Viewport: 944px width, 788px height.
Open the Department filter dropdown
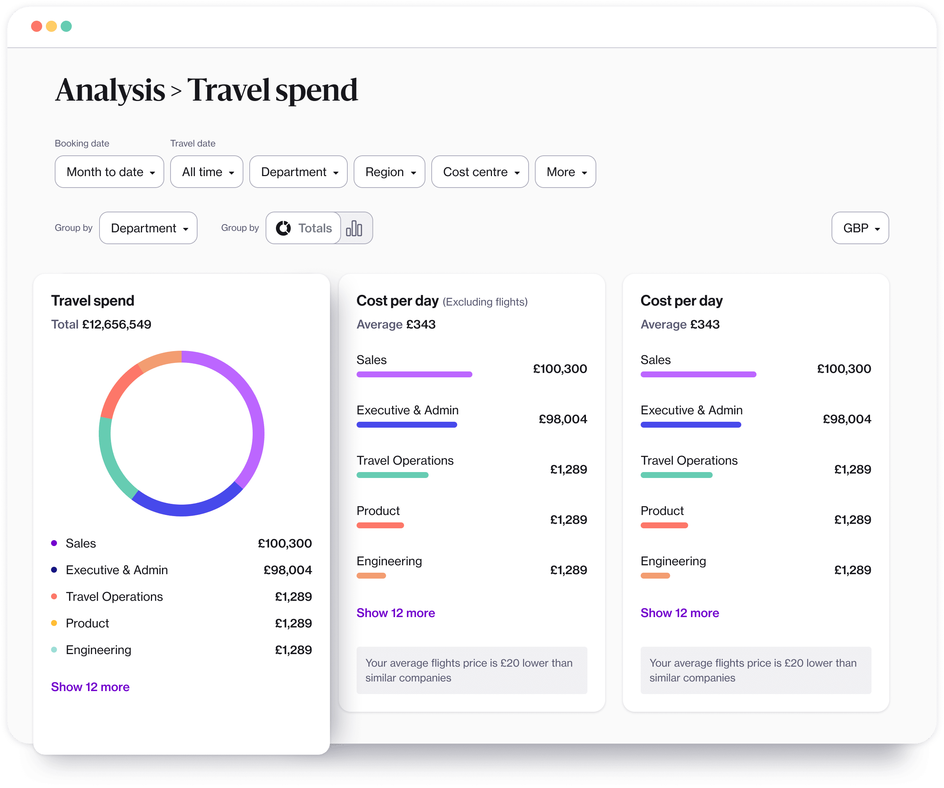tap(299, 172)
